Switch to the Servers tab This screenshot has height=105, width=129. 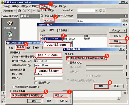click(x=21, y=47)
